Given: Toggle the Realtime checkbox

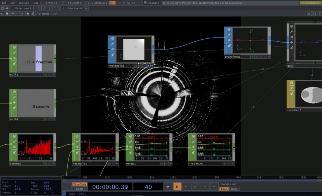Looking at the screenshot, I should pyautogui.click(x=145, y=3).
